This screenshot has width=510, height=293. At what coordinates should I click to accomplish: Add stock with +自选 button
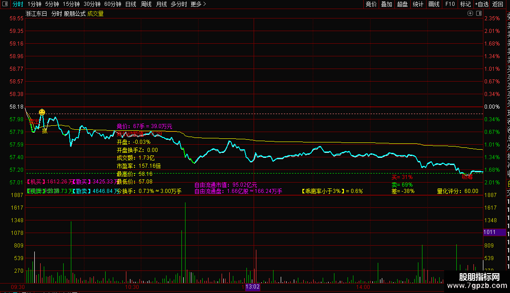[482, 4]
